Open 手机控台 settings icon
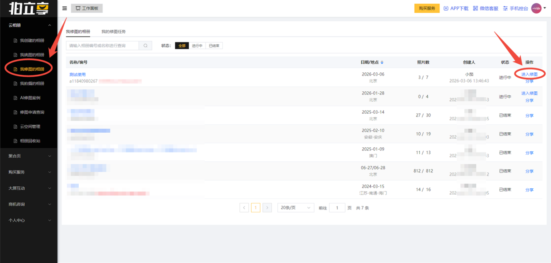 coord(505,8)
